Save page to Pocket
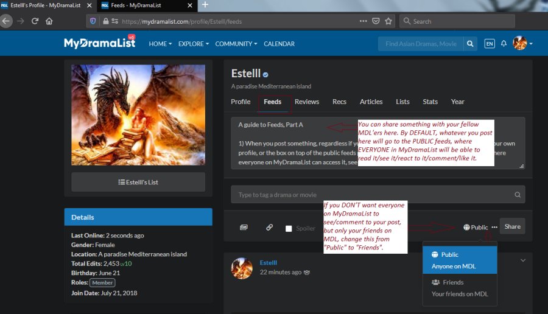 coord(376,21)
